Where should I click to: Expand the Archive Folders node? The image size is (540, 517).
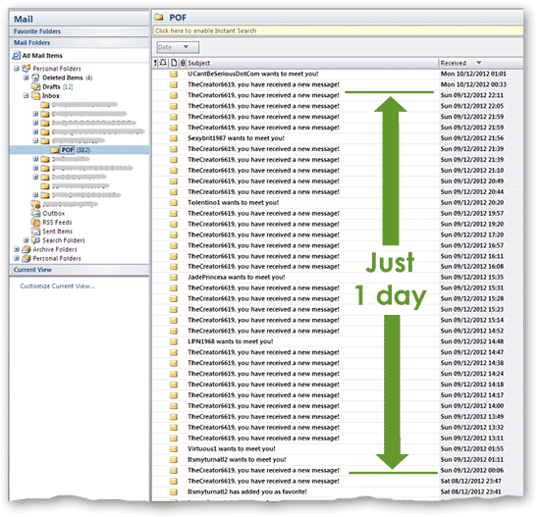point(17,249)
